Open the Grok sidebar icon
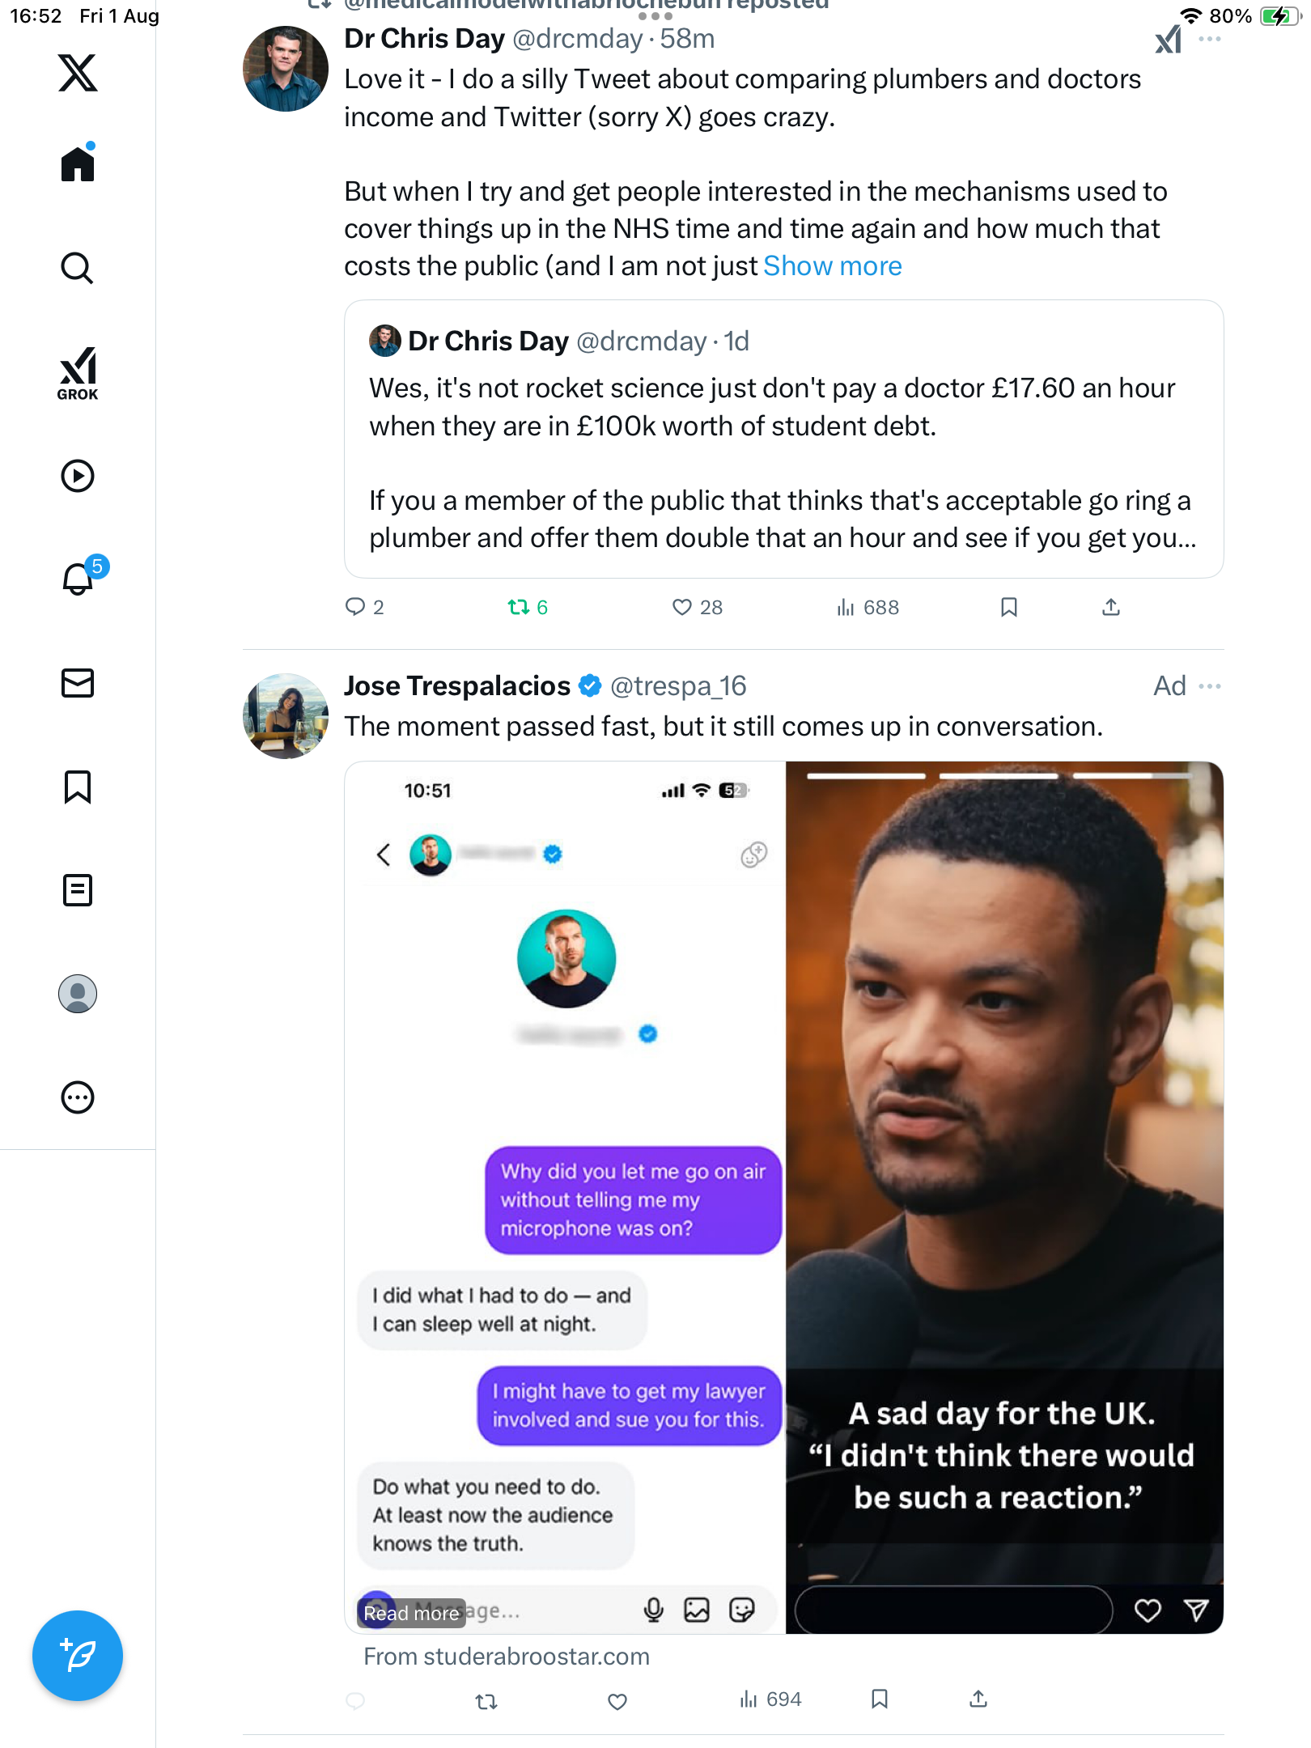 pos(78,373)
